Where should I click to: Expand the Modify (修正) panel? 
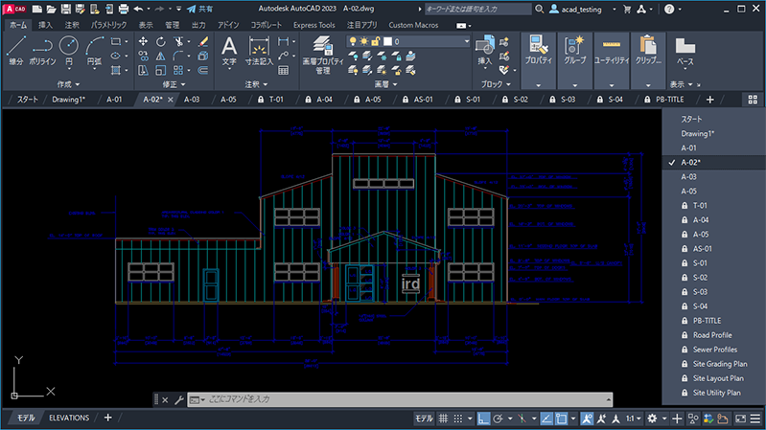pyautogui.click(x=174, y=84)
